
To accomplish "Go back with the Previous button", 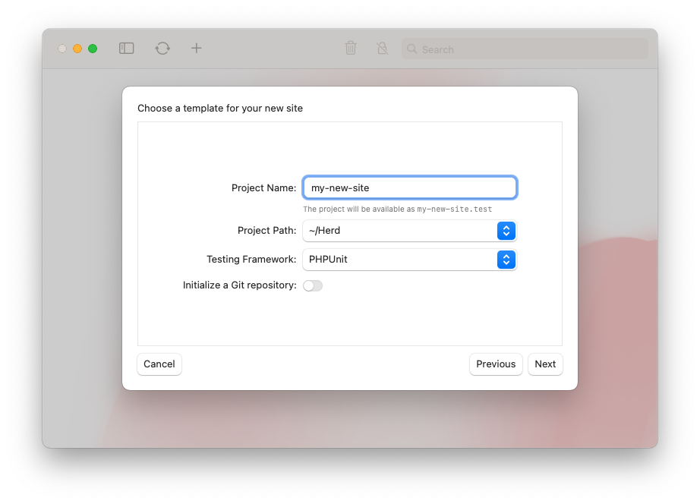I will point(496,364).
